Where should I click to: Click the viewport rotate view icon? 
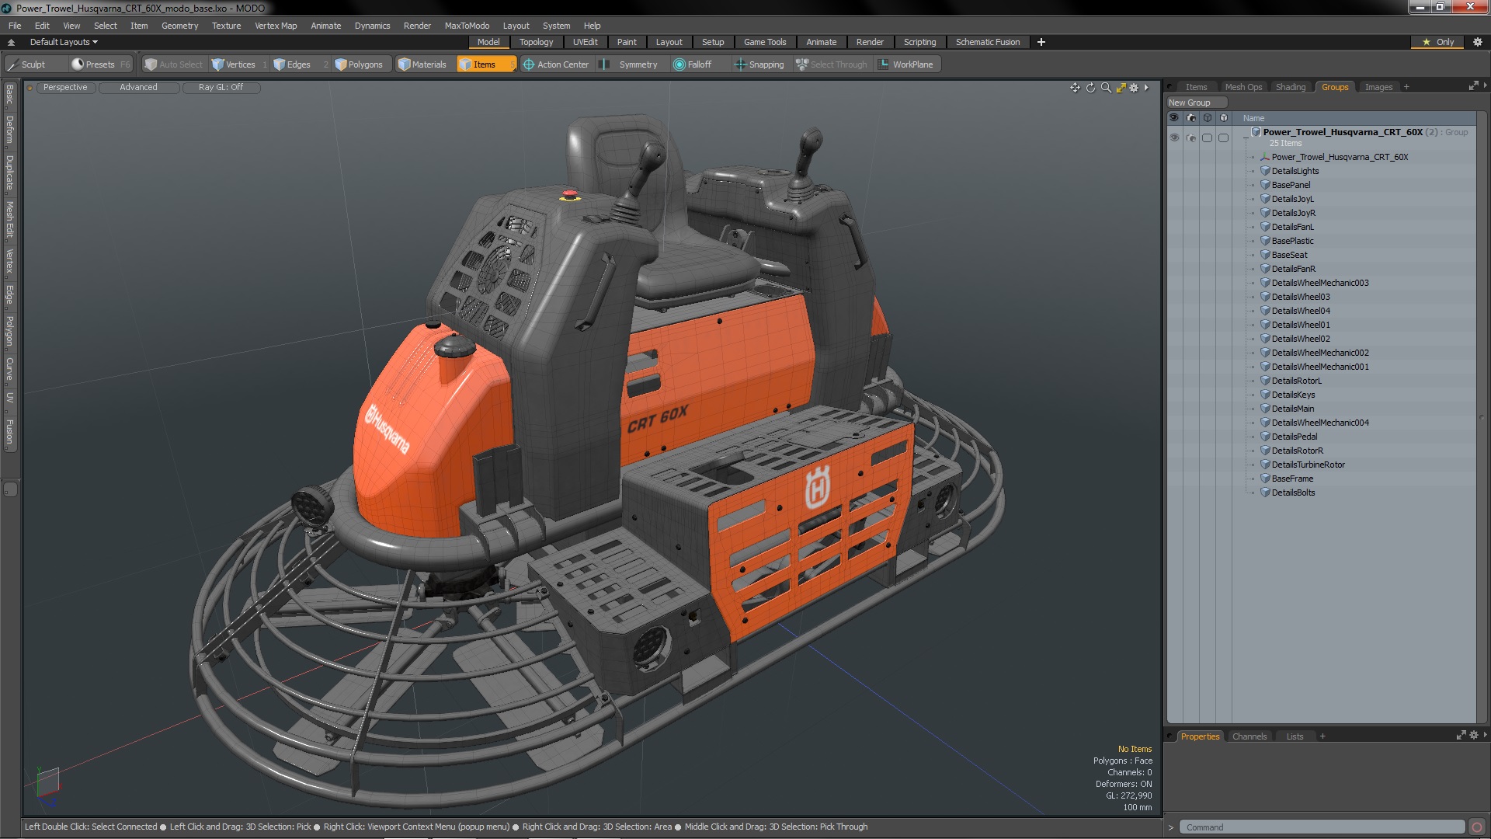click(x=1090, y=88)
